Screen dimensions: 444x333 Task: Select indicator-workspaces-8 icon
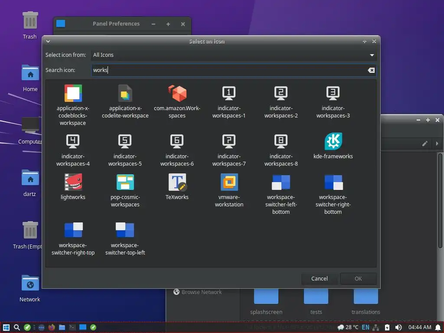(281, 141)
